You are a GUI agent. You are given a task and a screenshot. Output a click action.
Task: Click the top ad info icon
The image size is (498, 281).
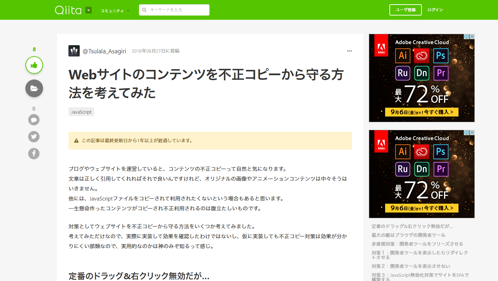coord(466,37)
